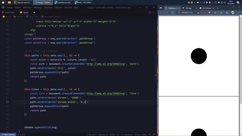Image resolution: width=242 pixels, height=136 pixels.
Task: Place cursor on line number 55
Action: [8, 102]
